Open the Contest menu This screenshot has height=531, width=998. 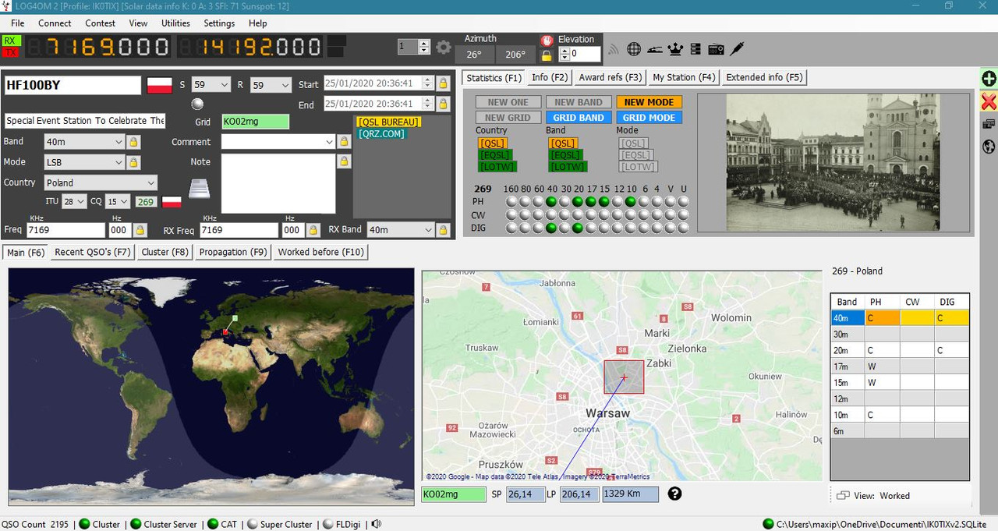point(100,23)
